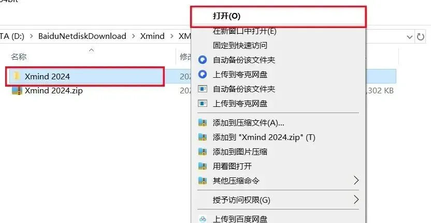The image size is (431, 223).
Task: Click the archive icon next to 添加到压缩文件(A)
Action: click(x=203, y=122)
